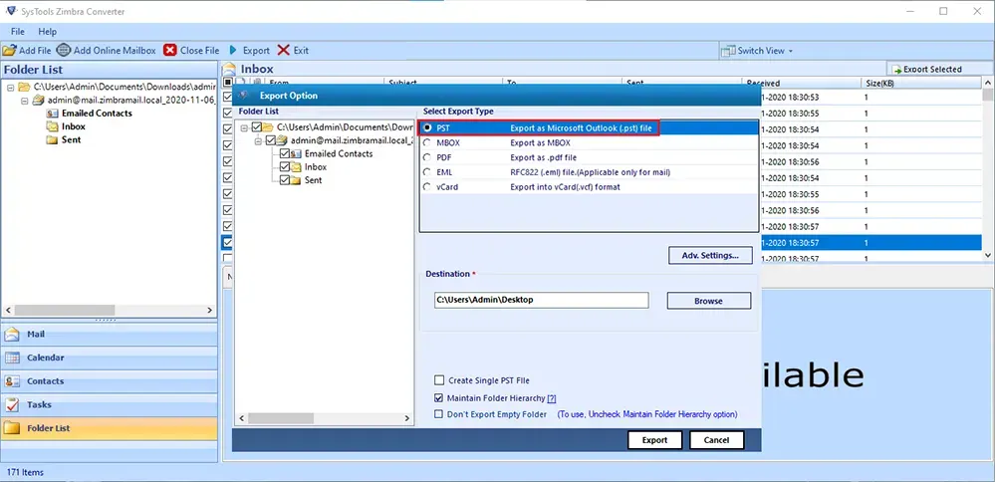Click the Folder List folder icon in sidebar

(x=12, y=428)
